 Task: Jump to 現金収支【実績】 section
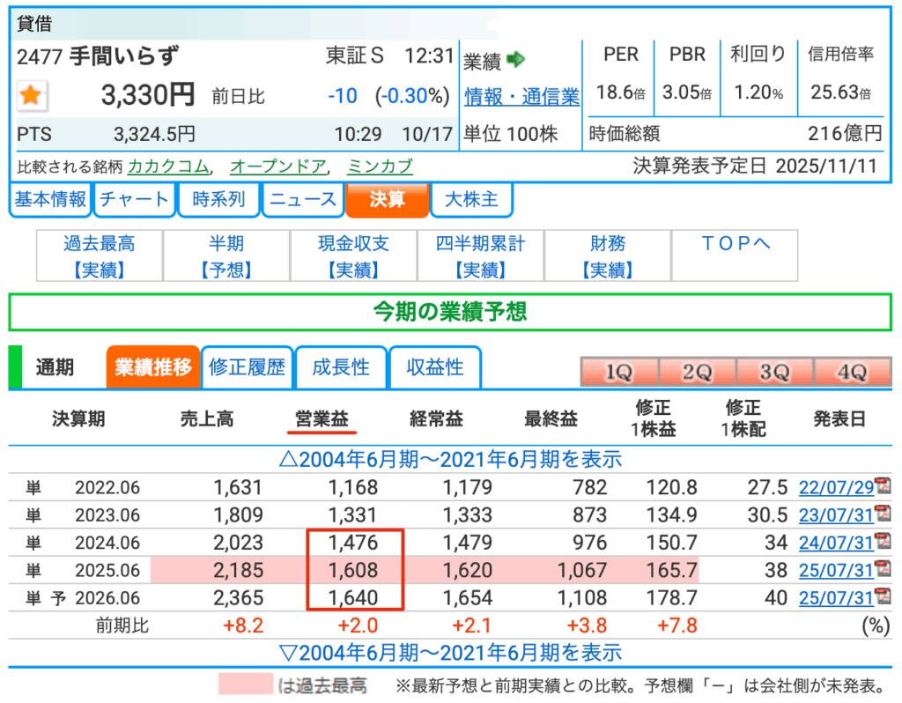pos(353,256)
